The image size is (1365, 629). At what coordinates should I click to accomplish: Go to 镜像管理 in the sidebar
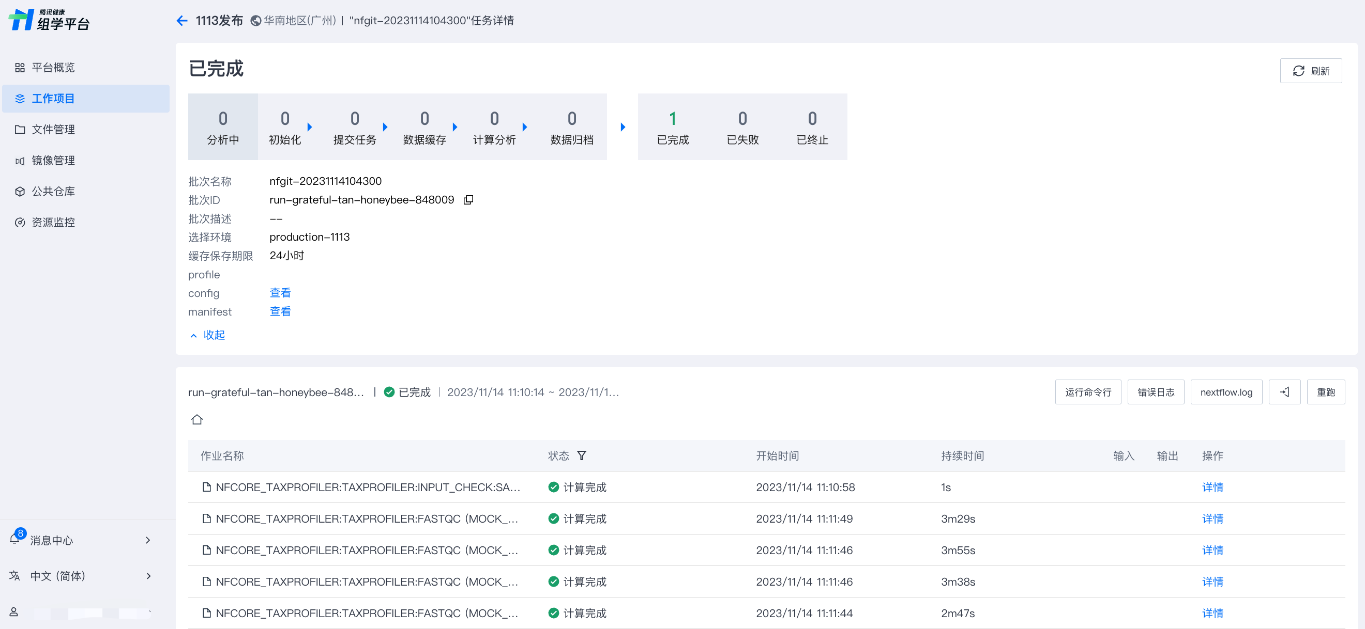(x=53, y=161)
